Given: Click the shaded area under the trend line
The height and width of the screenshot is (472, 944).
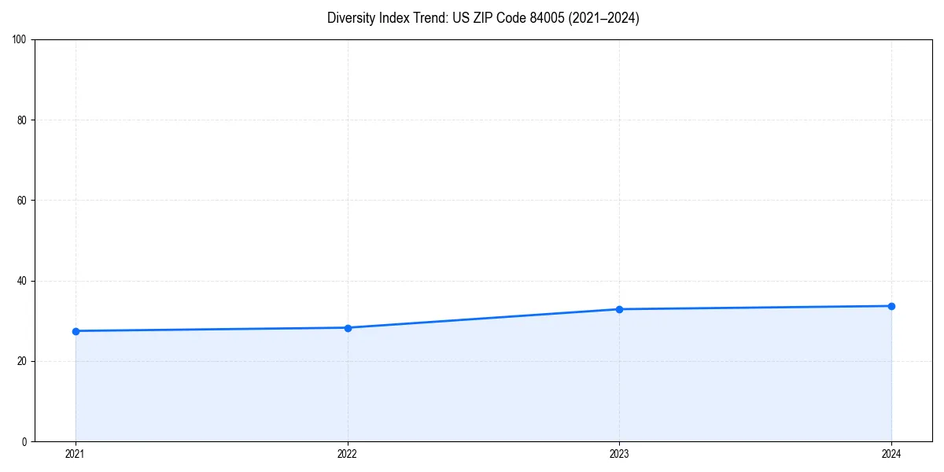Looking at the screenshot, I should pos(472,385).
